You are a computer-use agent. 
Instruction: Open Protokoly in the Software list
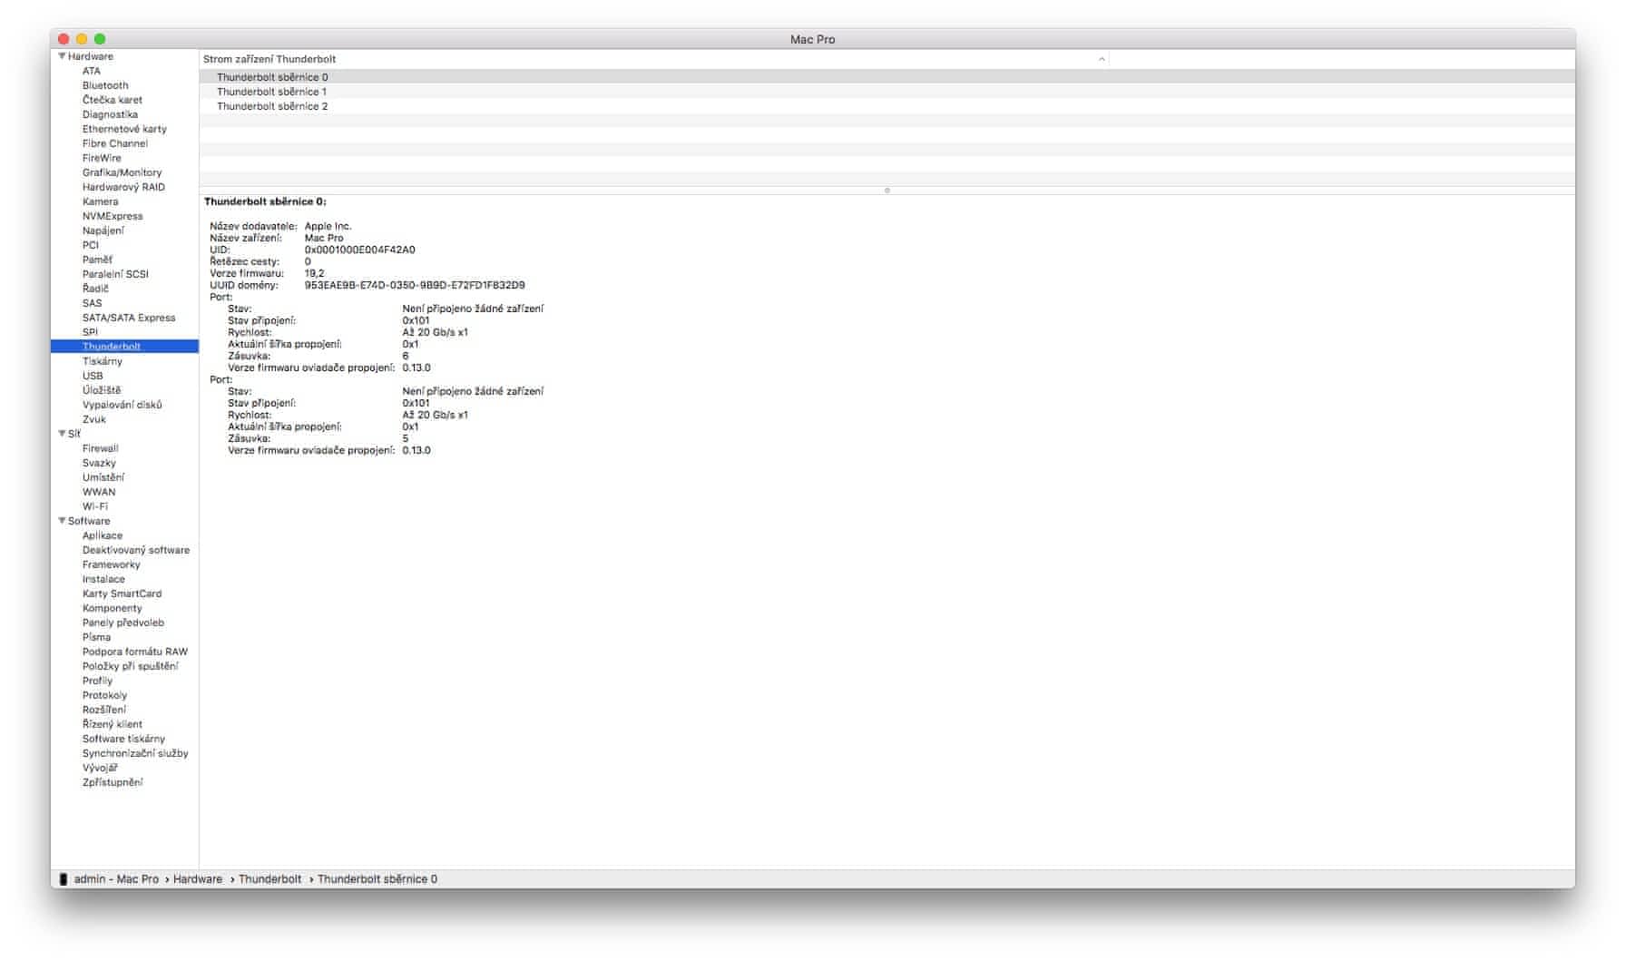(x=105, y=695)
